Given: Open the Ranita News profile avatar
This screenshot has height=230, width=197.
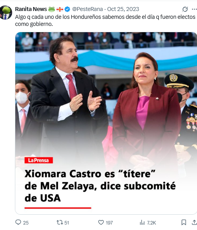Looking at the screenshot, I should pyautogui.click(x=6, y=13).
